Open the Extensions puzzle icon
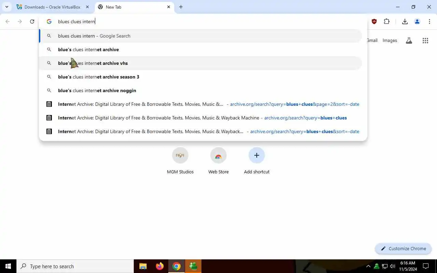The height and width of the screenshot is (273, 437). click(x=386, y=21)
